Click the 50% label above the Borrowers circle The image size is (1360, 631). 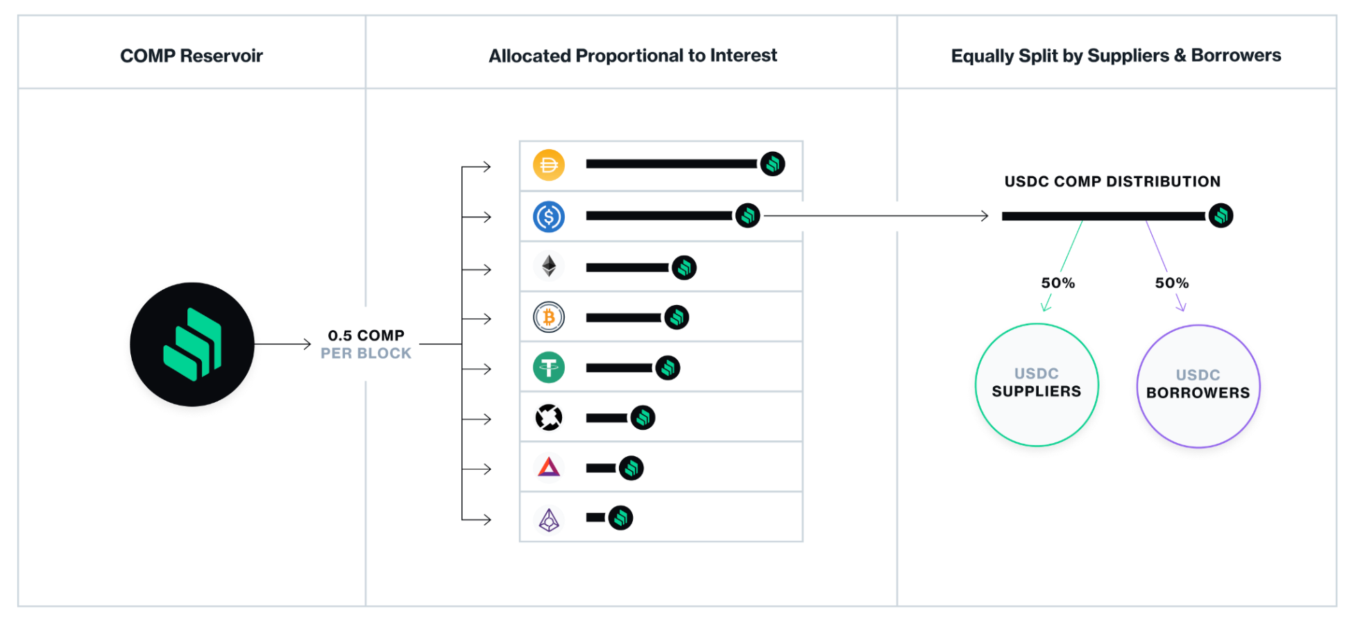pos(1172,283)
